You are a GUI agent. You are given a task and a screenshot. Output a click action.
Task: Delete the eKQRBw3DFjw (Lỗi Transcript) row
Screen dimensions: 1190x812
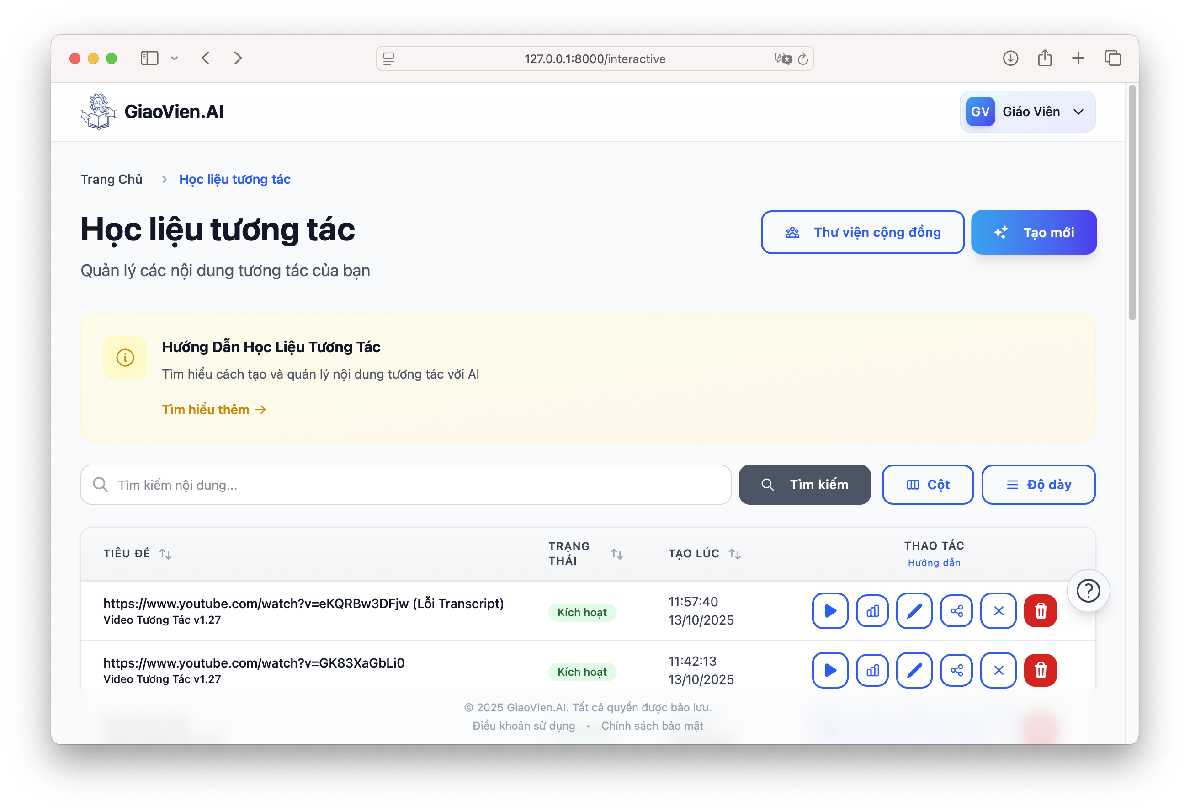pos(1041,611)
